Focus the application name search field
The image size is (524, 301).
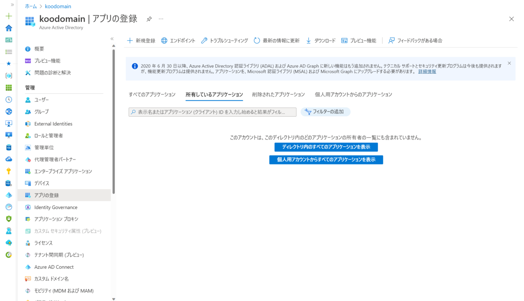(x=213, y=112)
